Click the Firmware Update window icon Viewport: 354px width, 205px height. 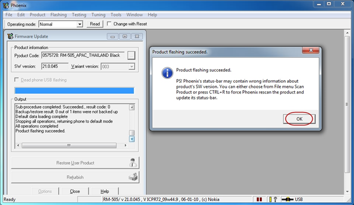[10, 36]
